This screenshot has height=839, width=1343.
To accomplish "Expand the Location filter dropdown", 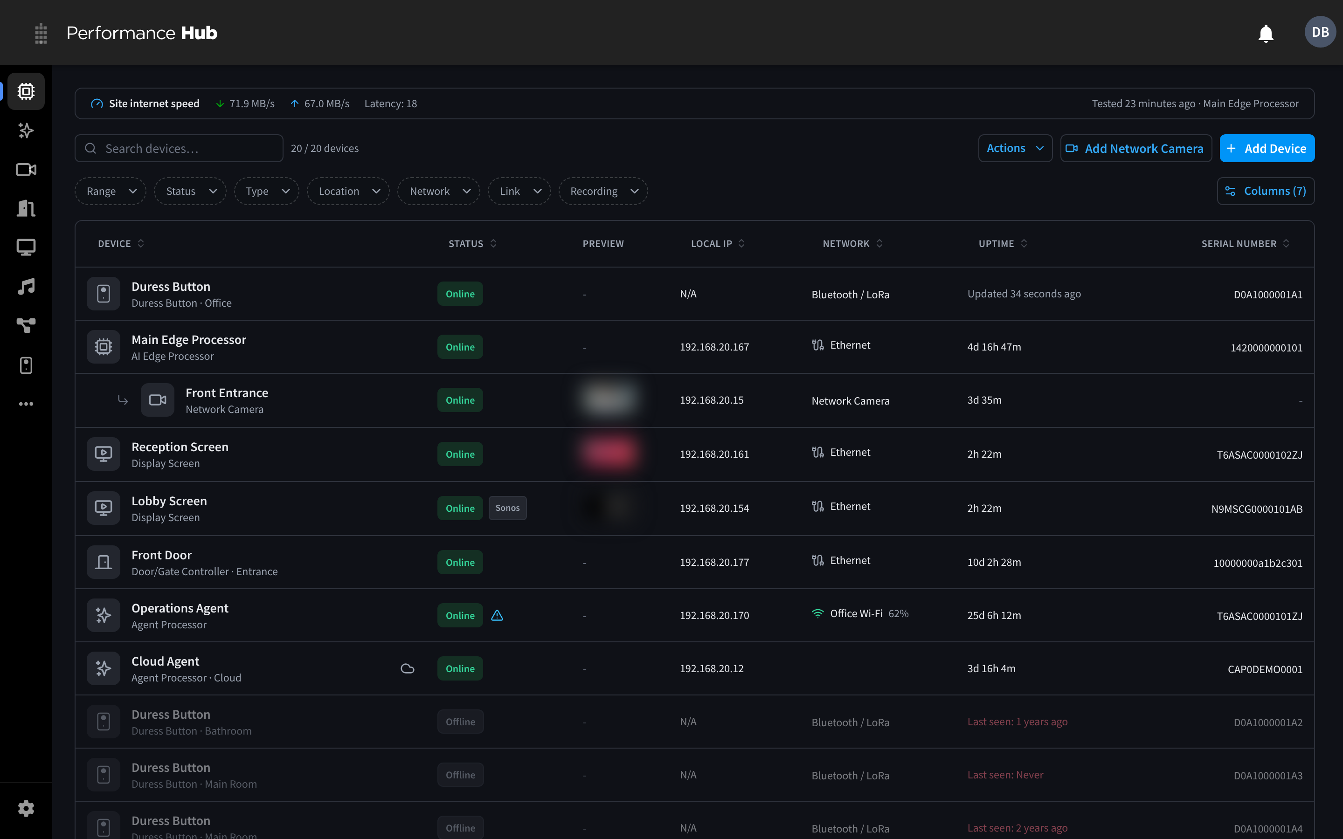I will [348, 191].
